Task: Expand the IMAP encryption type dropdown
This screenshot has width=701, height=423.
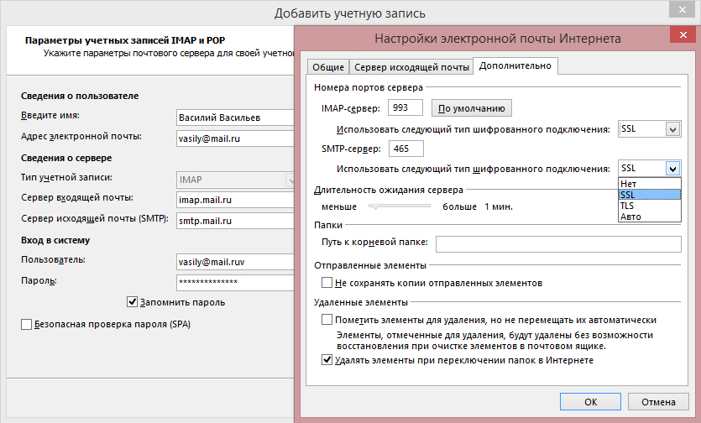Action: coord(672,129)
